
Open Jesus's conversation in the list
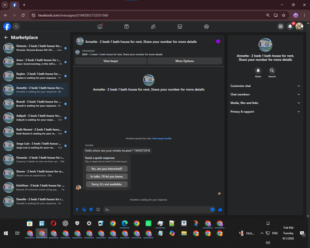point(35,62)
